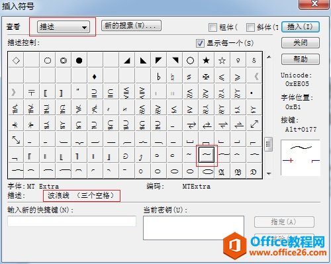The height and width of the screenshot is (264, 331).
Task: Toggle the 粗体 bold checkbox
Action: pyautogui.click(x=213, y=28)
